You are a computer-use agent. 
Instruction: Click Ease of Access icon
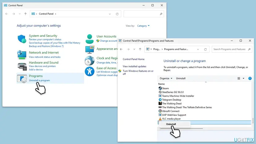pyautogui.click(x=89, y=71)
